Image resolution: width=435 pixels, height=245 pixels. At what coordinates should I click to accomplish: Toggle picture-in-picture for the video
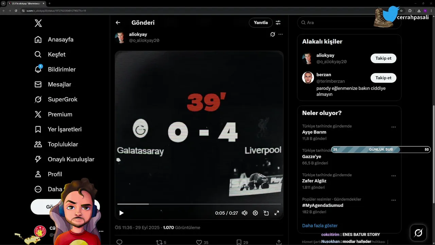(266, 213)
